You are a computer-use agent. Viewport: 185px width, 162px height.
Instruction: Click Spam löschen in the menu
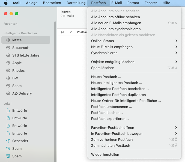coord(103,68)
